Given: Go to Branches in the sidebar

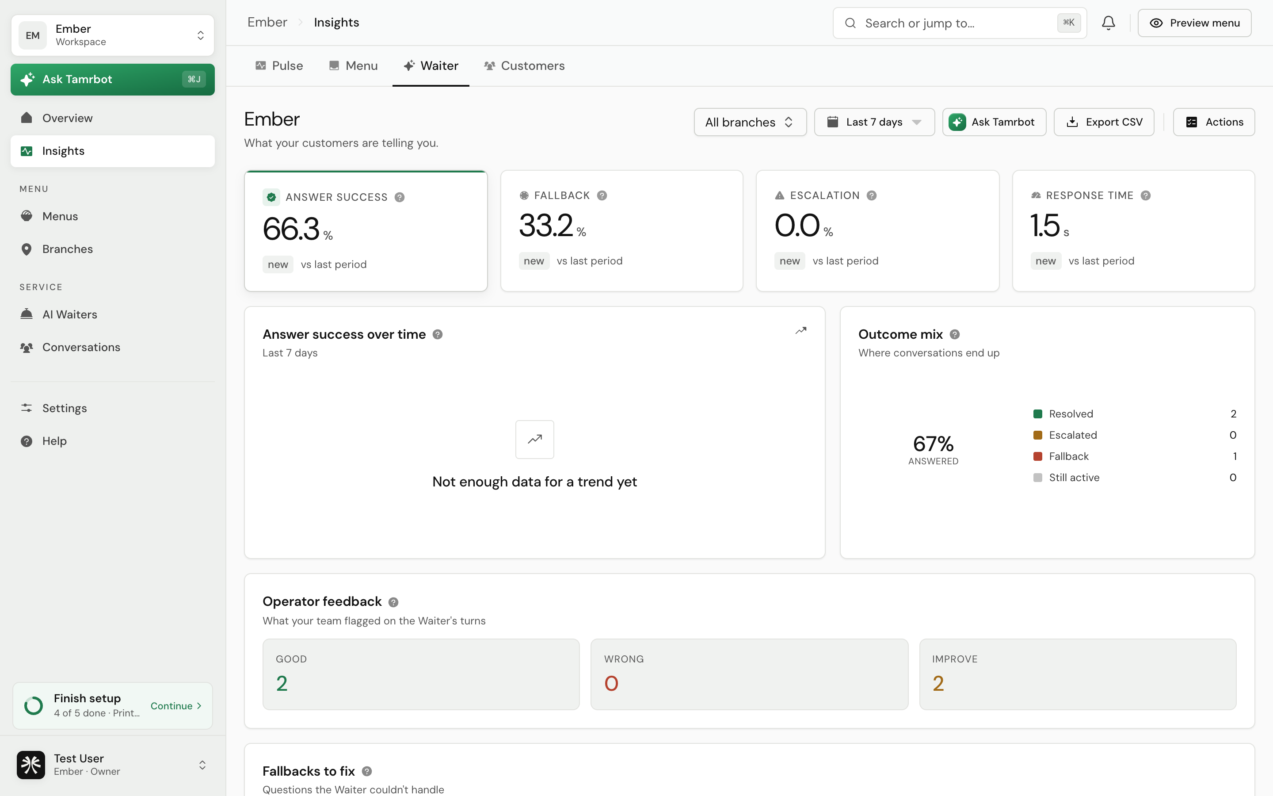Looking at the screenshot, I should (x=113, y=249).
